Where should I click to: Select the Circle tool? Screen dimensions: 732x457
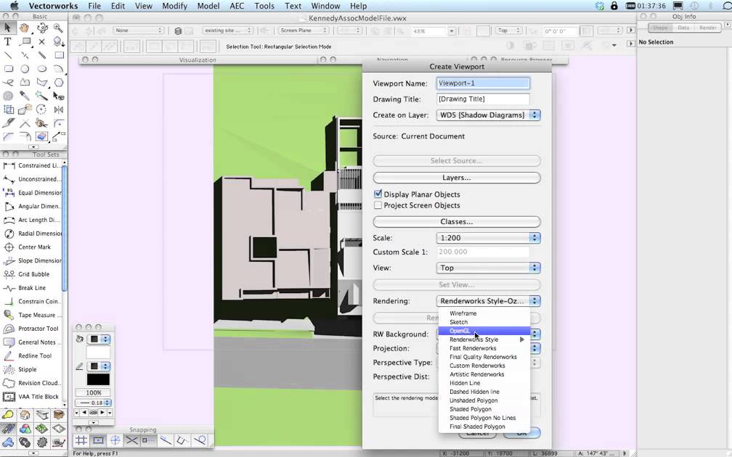click(25, 68)
